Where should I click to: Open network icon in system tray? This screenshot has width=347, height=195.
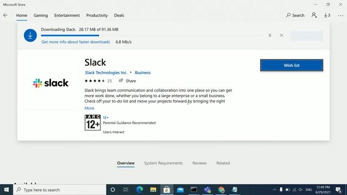(x=294, y=190)
